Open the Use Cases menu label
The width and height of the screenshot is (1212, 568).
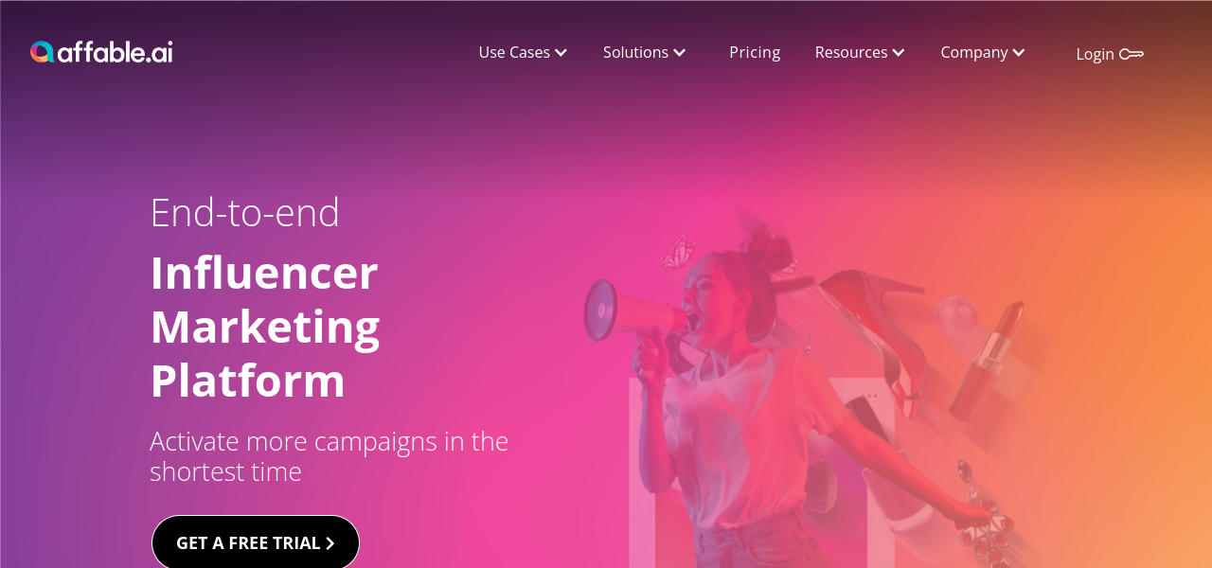pyautogui.click(x=514, y=53)
